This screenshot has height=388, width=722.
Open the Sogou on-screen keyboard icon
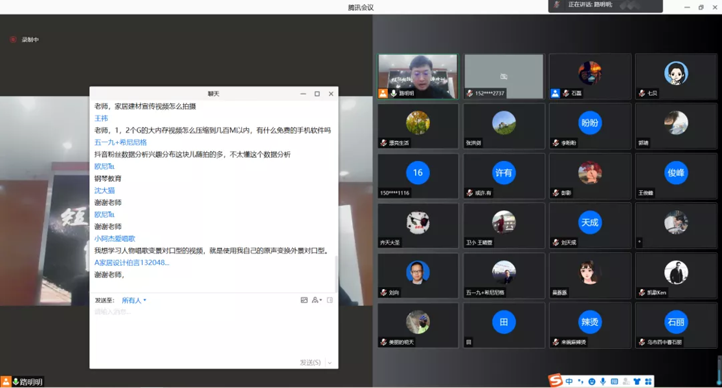615,382
